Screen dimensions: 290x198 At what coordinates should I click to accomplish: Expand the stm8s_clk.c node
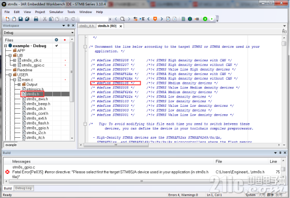pos(15,60)
